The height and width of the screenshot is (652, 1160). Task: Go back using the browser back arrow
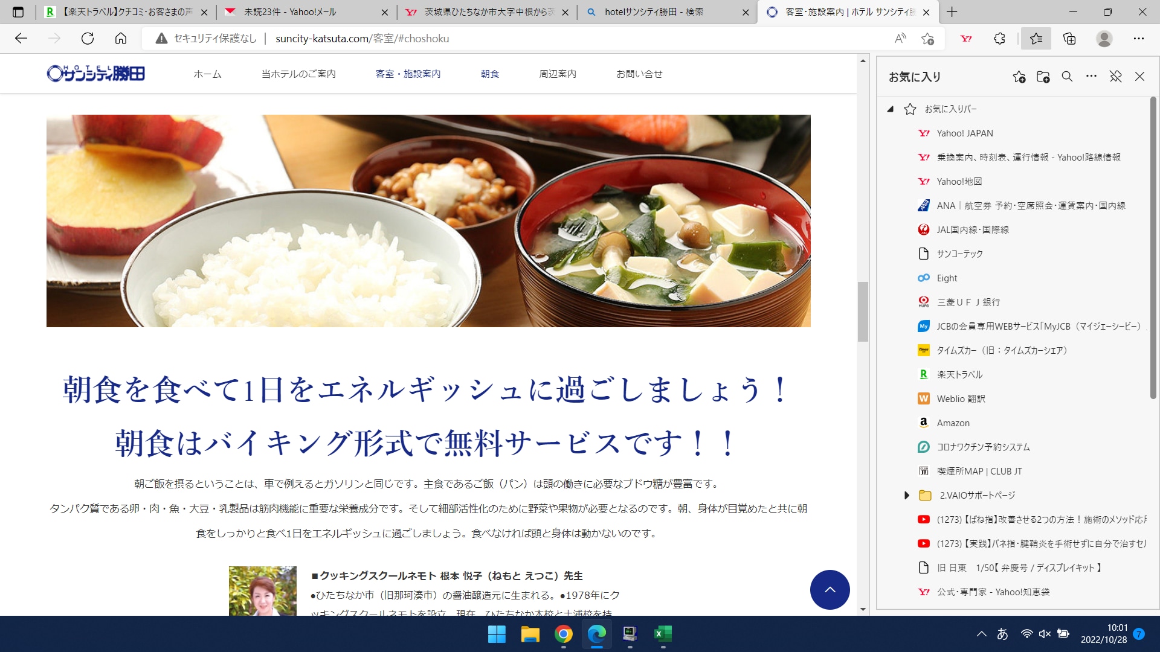[x=21, y=39]
